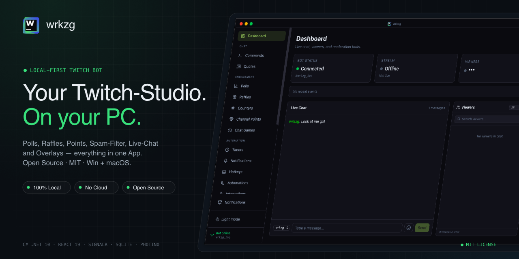Click the 'AUTOMATION' section header
Screen dimensions: 519x259
pyautogui.click(x=236, y=140)
